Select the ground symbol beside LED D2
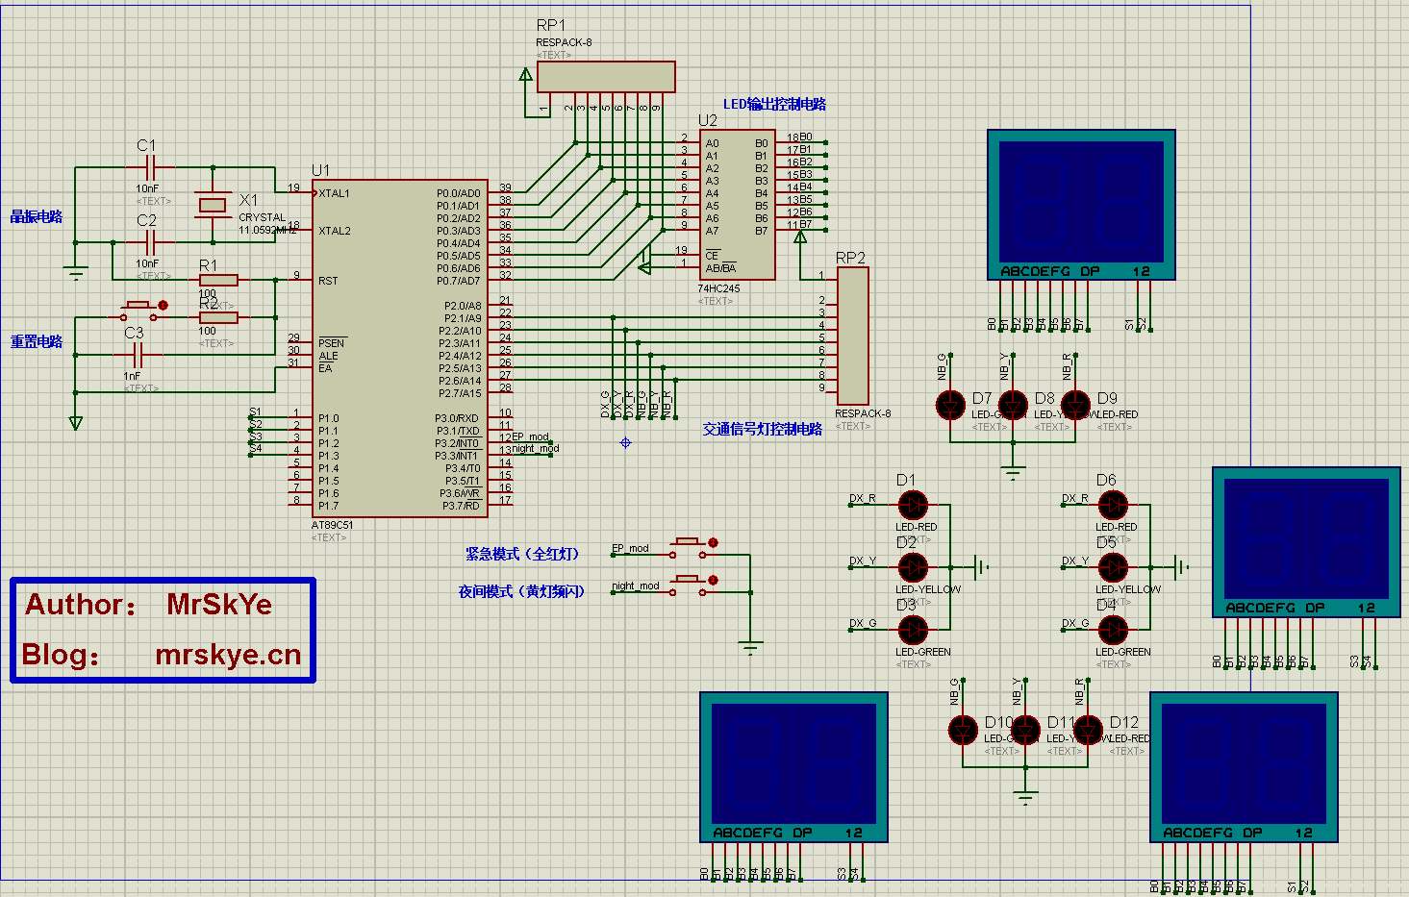1409x897 pixels. pyautogui.click(x=981, y=566)
